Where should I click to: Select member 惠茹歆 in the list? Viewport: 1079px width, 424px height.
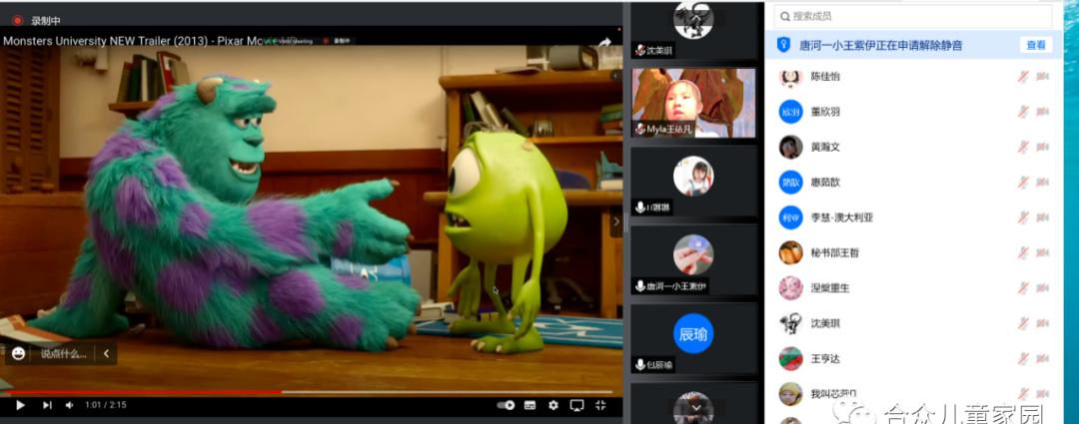[914, 183]
